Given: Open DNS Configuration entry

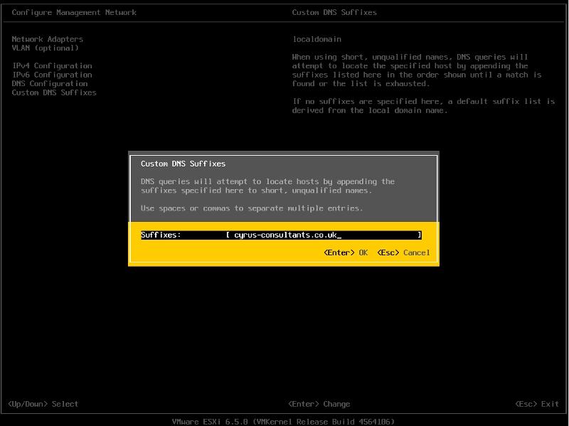Looking at the screenshot, I should (50, 83).
